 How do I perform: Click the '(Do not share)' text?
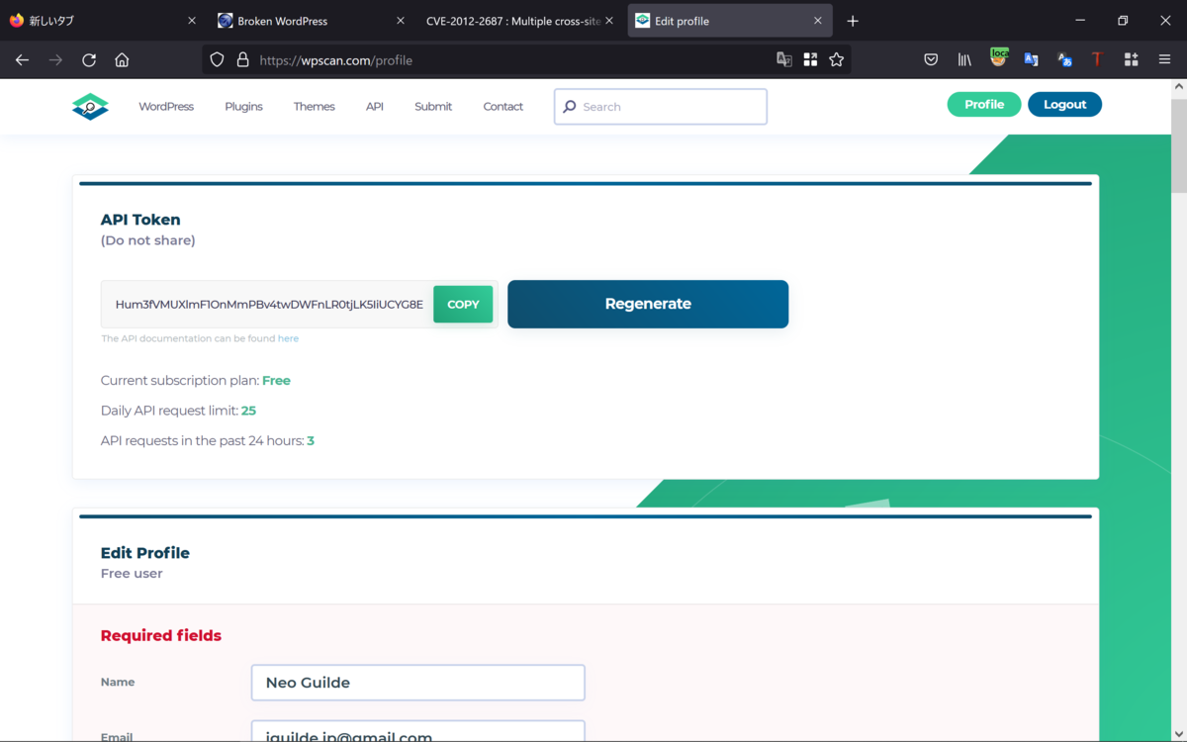coord(148,240)
